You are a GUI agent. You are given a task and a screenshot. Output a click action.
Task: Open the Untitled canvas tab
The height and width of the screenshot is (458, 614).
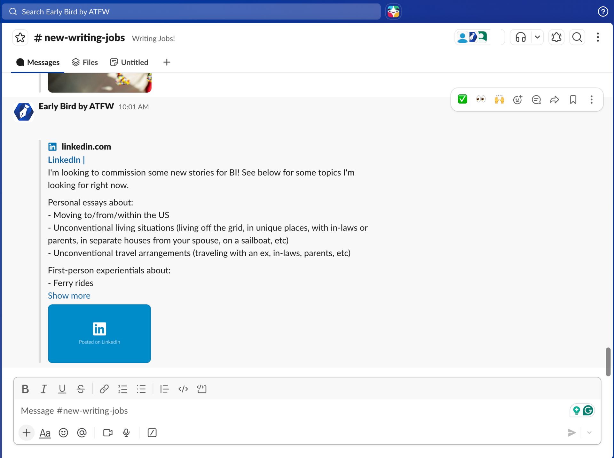129,62
